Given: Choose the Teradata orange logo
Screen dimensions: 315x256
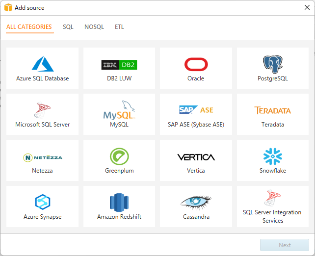Looking at the screenshot, I should [x=273, y=110].
